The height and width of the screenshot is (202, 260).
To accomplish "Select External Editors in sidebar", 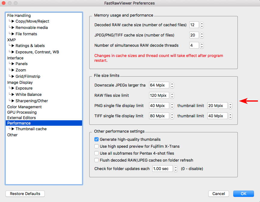I will coord(21,118).
